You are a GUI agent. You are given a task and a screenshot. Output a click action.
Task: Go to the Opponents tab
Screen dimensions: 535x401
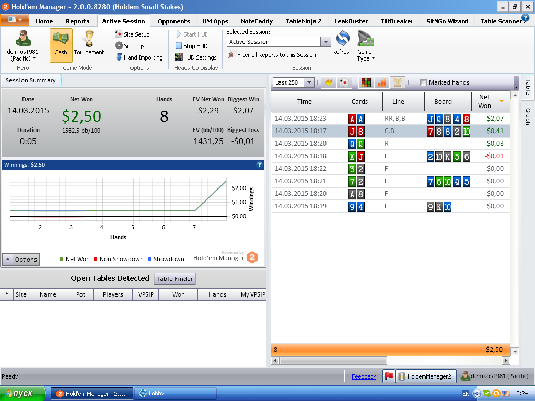pos(173,21)
